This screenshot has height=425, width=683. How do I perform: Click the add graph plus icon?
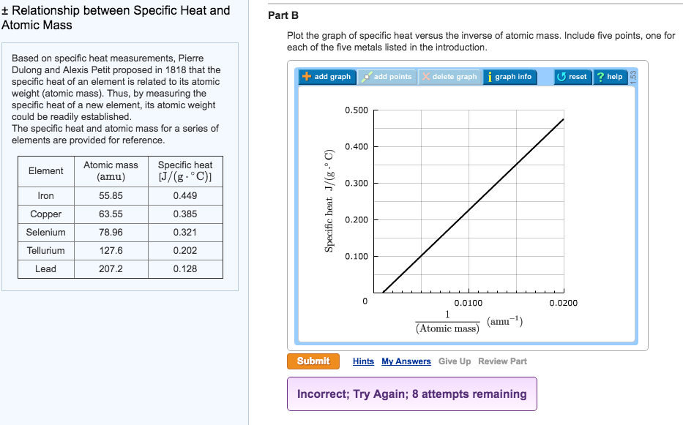tap(307, 76)
